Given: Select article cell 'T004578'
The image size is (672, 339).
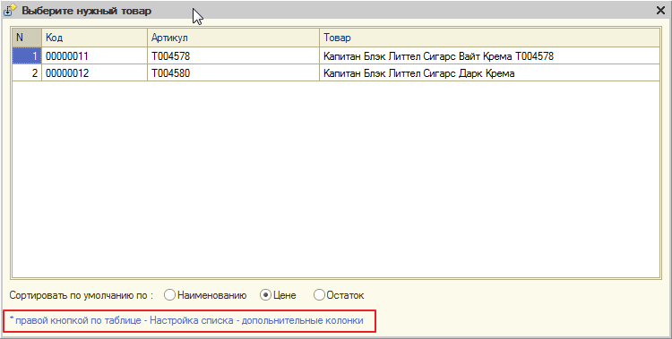Looking at the screenshot, I should point(234,55).
